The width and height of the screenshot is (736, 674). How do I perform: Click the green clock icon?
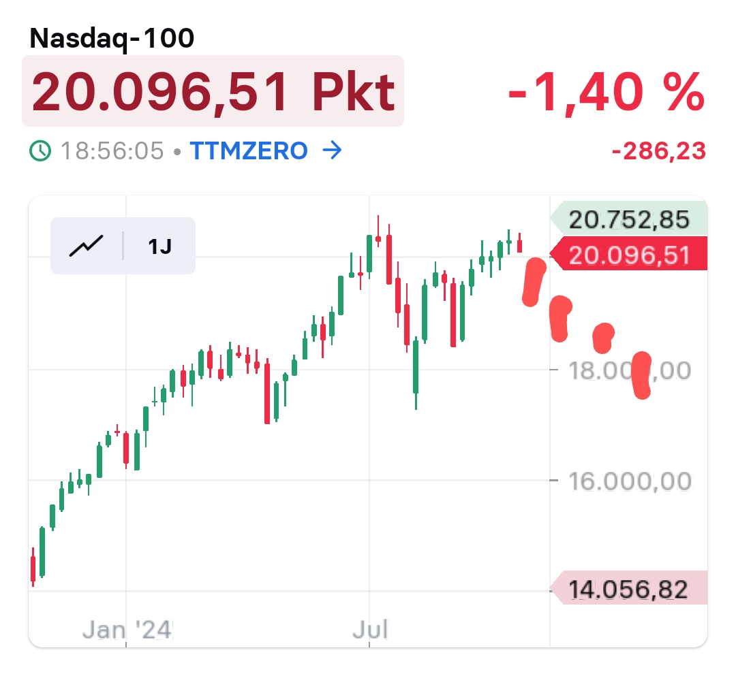(x=41, y=150)
